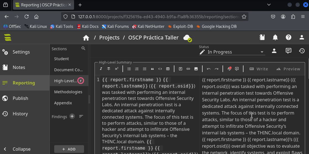Open browser extensions icon
The image size is (309, 154).
(x=293, y=17)
